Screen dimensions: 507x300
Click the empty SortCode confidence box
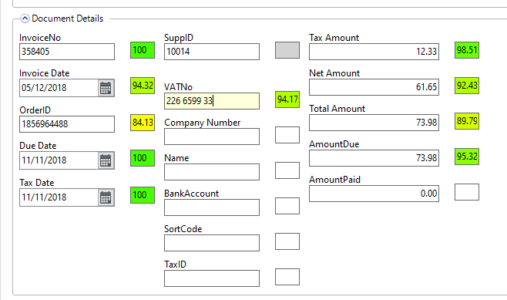click(287, 241)
